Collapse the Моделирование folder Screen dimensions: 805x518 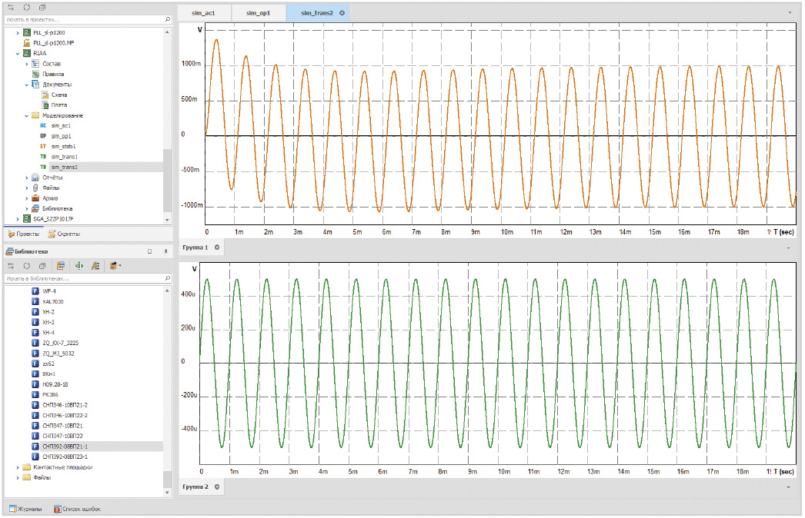point(26,115)
